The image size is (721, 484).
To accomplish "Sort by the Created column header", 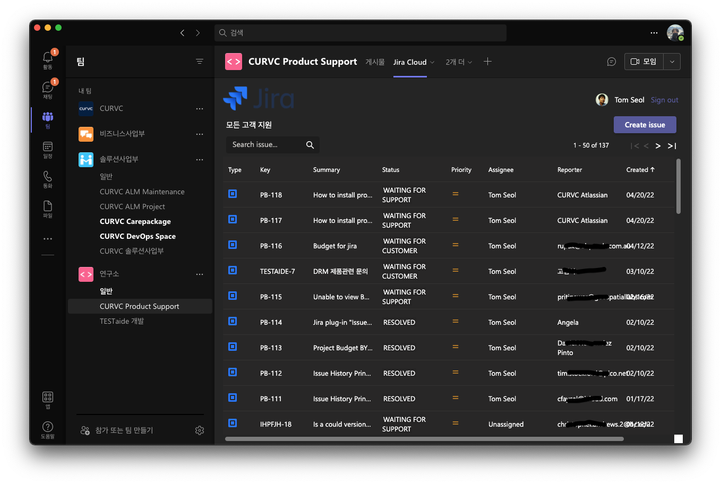I will tap(640, 170).
